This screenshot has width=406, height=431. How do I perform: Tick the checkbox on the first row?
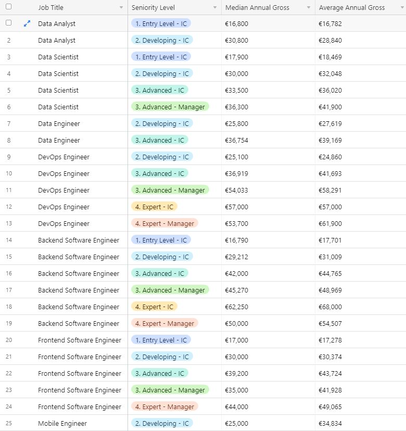tap(8, 23)
